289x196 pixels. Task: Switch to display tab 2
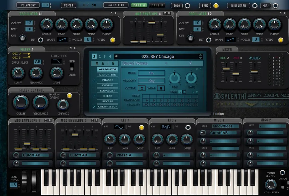click(100, 57)
